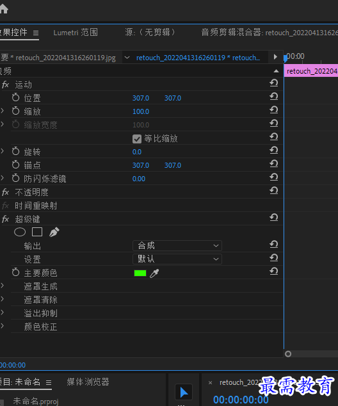Reset the 主要颜色 parameter
Screen dimensions: 338x406
(x=274, y=272)
